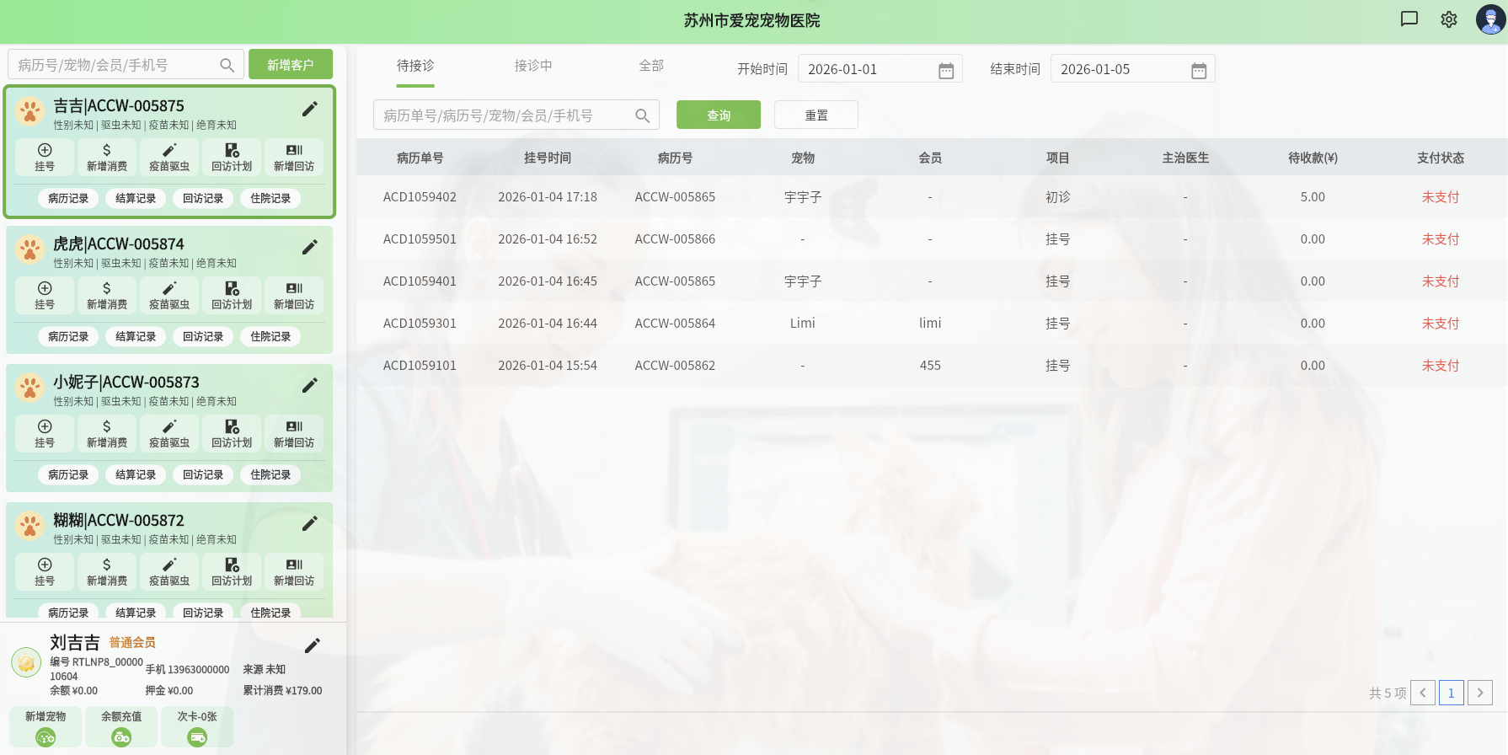The width and height of the screenshot is (1508, 755).
Task: Click the record search magnifier icon
Action: click(643, 115)
